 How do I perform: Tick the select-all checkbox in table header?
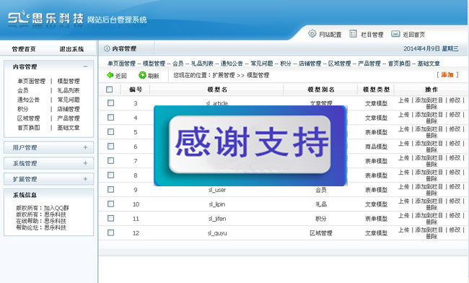[x=110, y=89]
